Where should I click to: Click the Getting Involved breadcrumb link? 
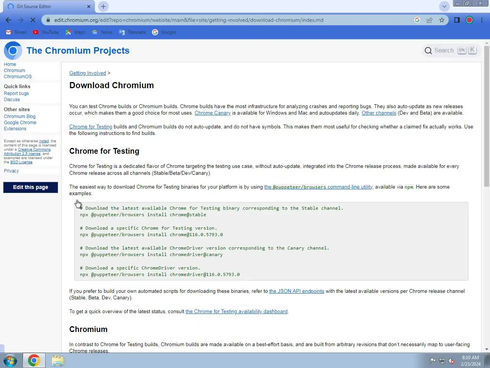[88, 73]
